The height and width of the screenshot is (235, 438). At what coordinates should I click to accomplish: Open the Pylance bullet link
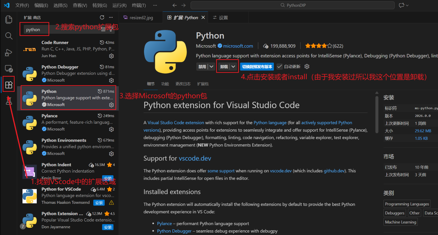(x=164, y=224)
